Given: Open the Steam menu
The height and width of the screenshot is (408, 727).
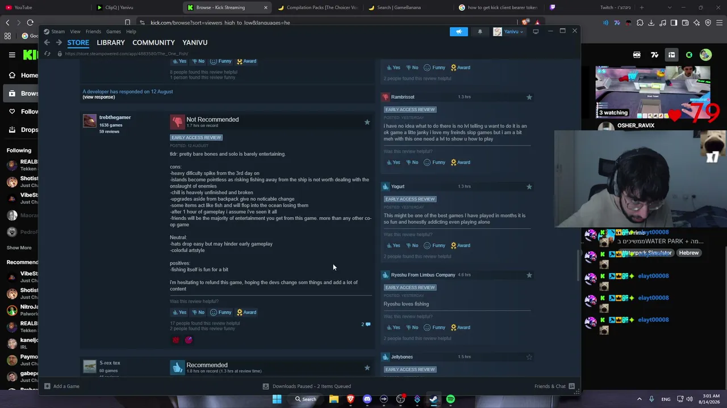Looking at the screenshot, I should 58,32.
